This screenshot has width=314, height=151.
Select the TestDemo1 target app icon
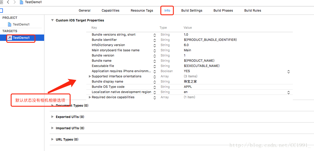[10, 38]
